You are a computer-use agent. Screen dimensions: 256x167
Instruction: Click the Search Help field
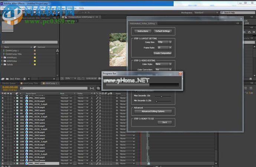pos(237,13)
